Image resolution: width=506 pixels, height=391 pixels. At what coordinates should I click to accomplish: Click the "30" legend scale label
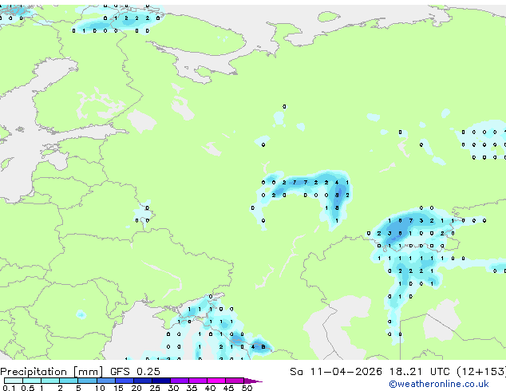[x=173, y=388]
